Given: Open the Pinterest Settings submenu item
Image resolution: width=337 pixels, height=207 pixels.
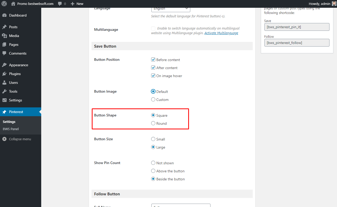Looking at the screenshot, I should pyautogui.click(x=9, y=122).
